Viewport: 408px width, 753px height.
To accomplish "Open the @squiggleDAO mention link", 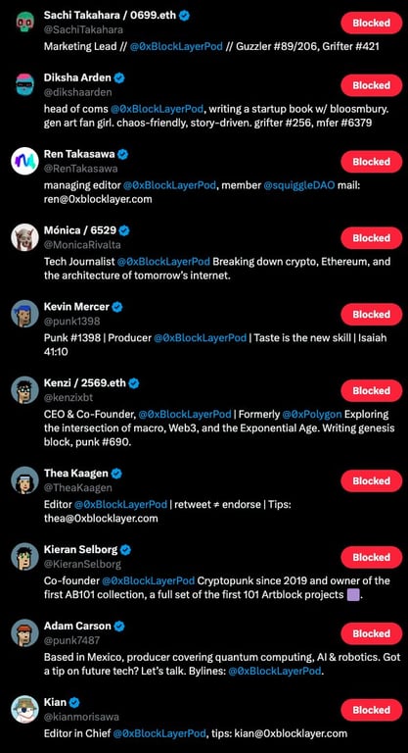I will pyautogui.click(x=299, y=185).
